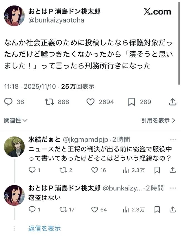Click 氷結だぁと's profile avatar
181x238 pixels.
point(14,146)
